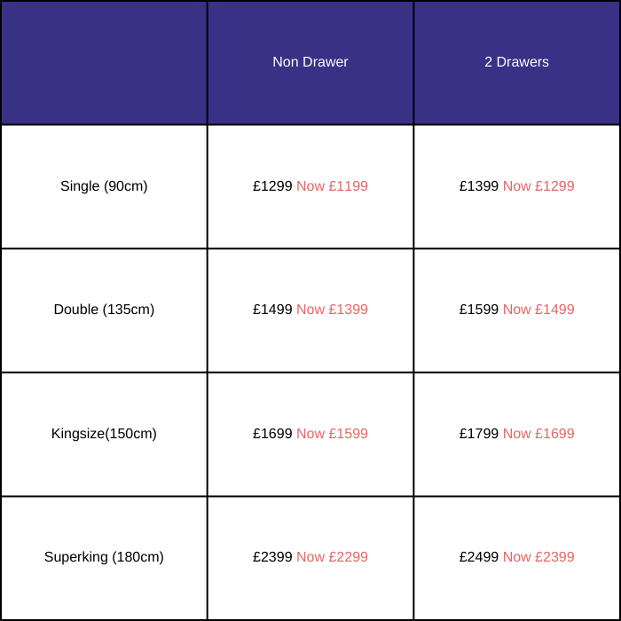Click Now £2399 in Superking row

click(x=538, y=557)
